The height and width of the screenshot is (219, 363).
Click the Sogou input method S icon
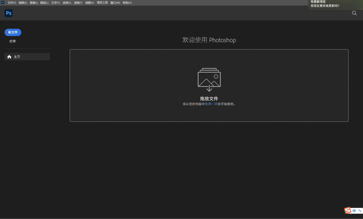(348, 211)
